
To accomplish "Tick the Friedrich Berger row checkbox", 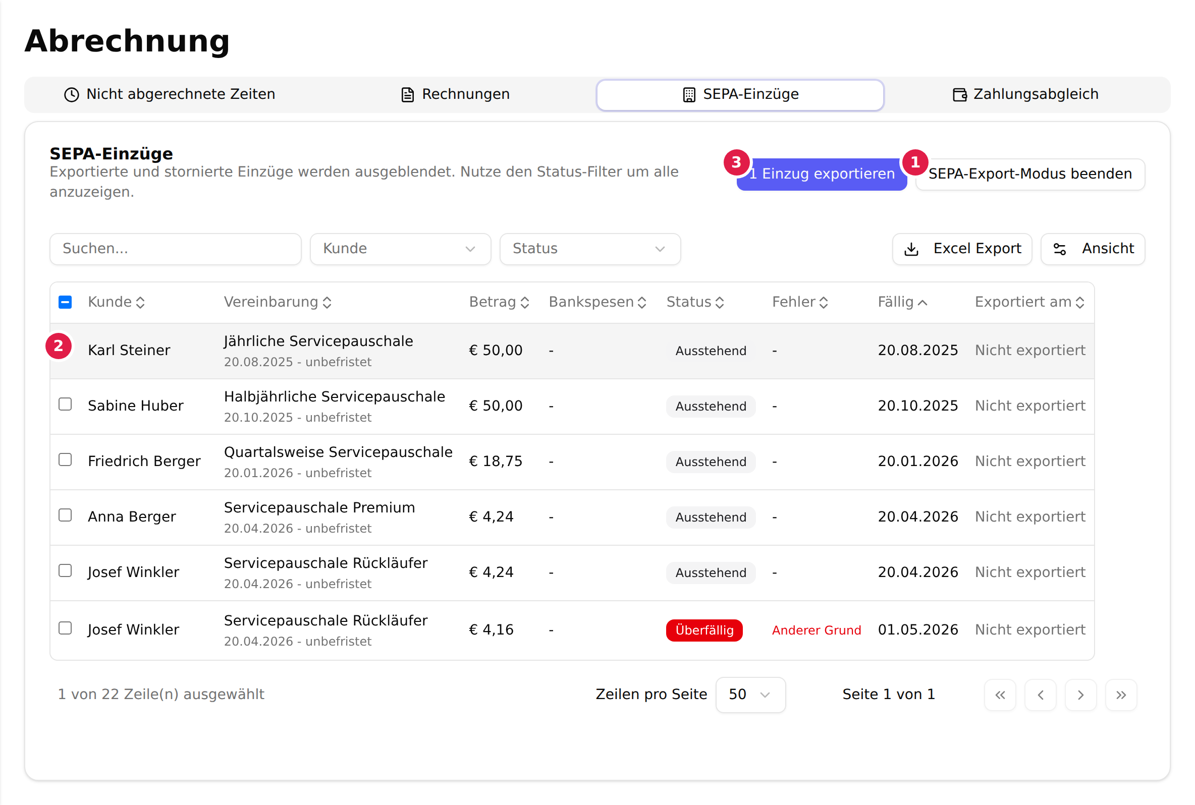I will 65,459.
